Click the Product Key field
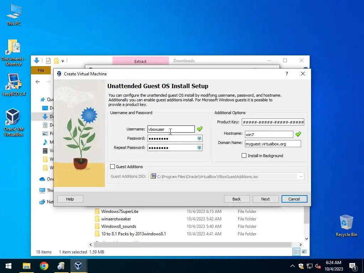Image resolution: width=364 pixels, height=273 pixels. tap(273, 122)
